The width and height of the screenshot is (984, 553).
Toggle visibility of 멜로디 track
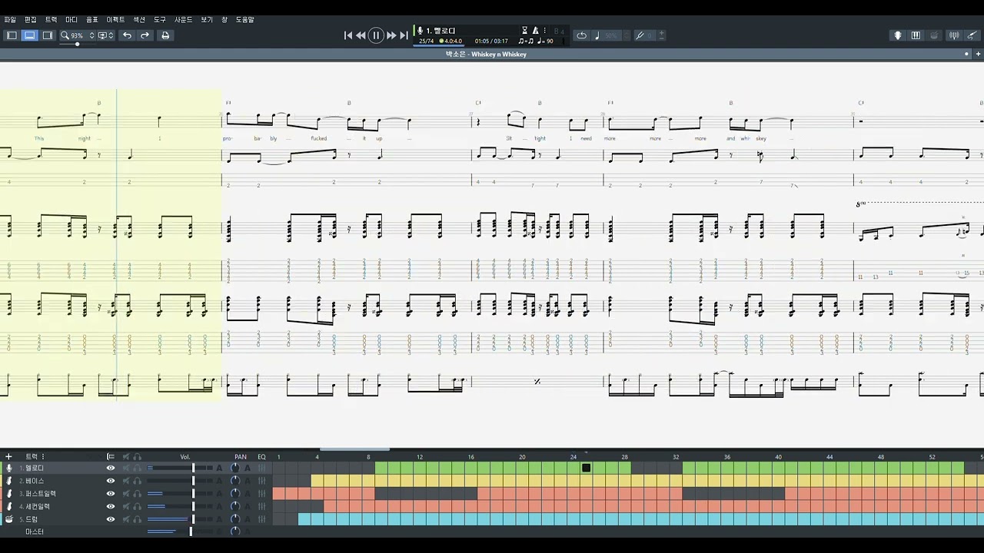pos(111,468)
